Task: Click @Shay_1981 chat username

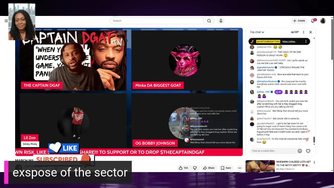Action: pos(263,92)
